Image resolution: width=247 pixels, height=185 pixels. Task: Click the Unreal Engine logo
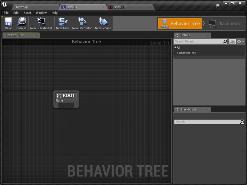coord(4,4)
